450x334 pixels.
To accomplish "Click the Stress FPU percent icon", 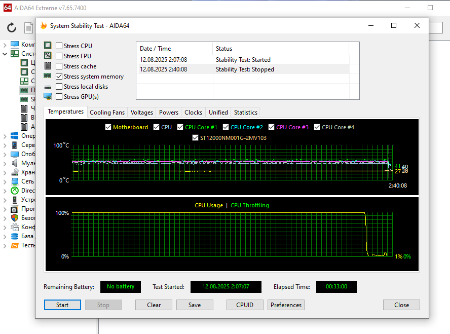I will [48, 55].
